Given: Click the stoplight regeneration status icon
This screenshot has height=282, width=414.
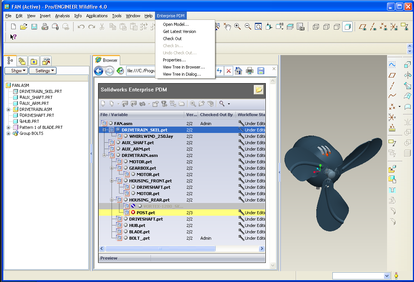Looking at the screenshot, I should (x=396, y=276).
